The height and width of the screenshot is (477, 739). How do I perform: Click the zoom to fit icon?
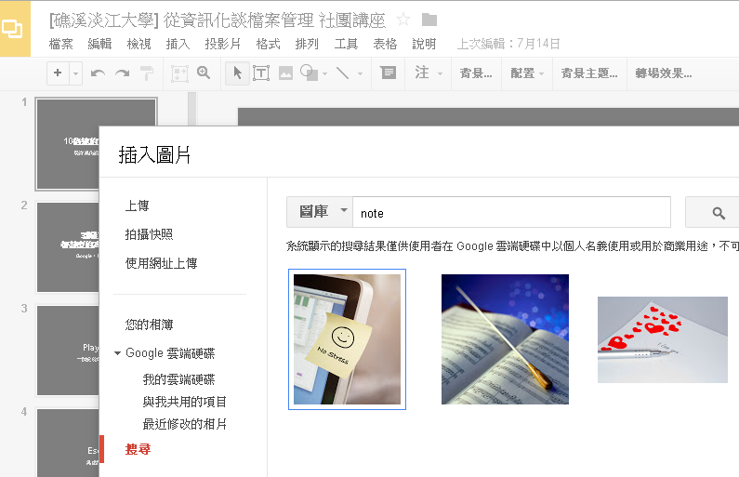point(179,73)
